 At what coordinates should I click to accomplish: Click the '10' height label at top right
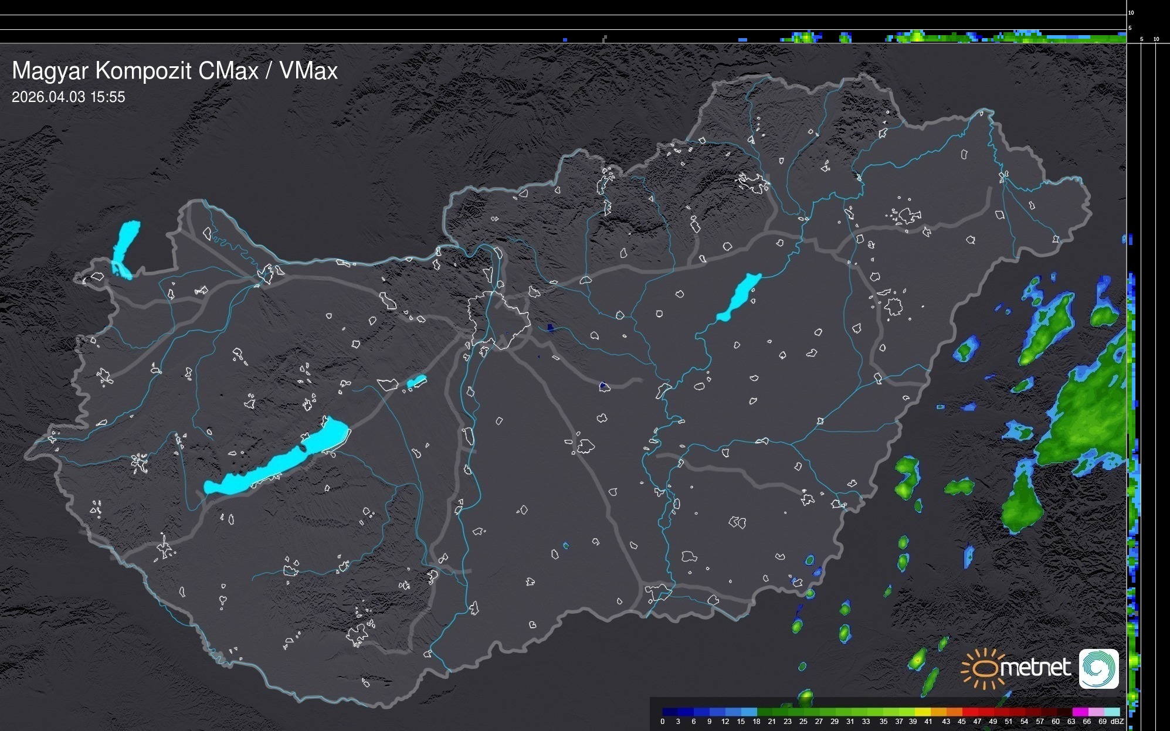tap(1131, 12)
